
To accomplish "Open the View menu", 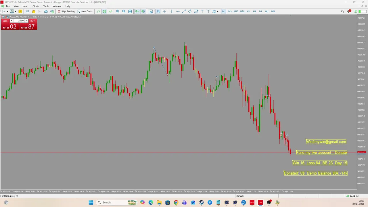I will point(16,6).
